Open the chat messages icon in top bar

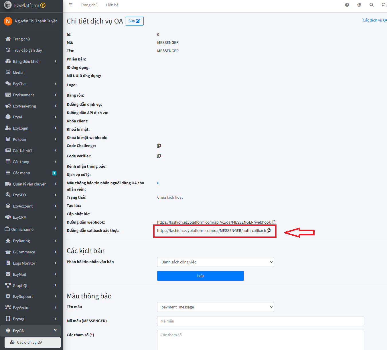click(384, 5)
